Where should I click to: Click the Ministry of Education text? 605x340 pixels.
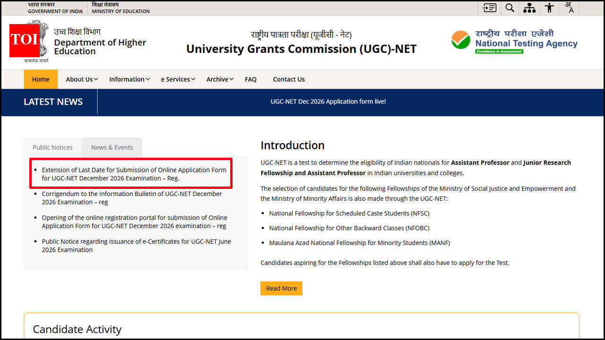point(121,11)
